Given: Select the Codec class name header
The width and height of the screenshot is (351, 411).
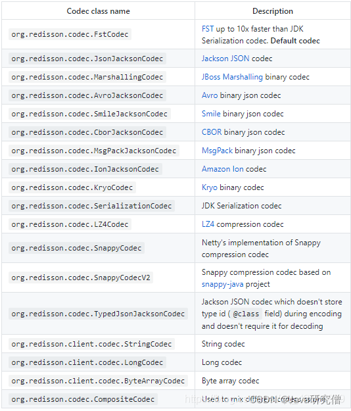Looking at the screenshot, I should [x=98, y=11].
